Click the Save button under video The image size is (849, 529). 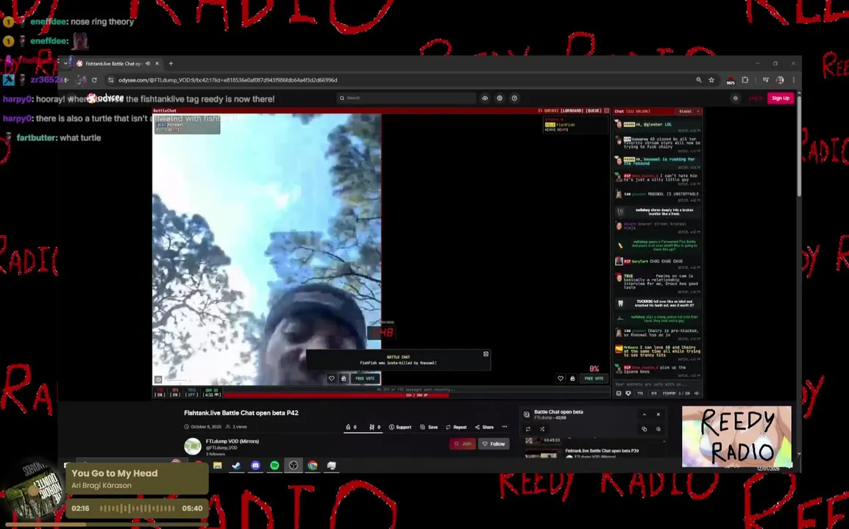click(x=429, y=427)
